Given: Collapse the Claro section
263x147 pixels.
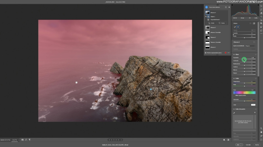Looking at the screenshot, I should coord(234,54).
